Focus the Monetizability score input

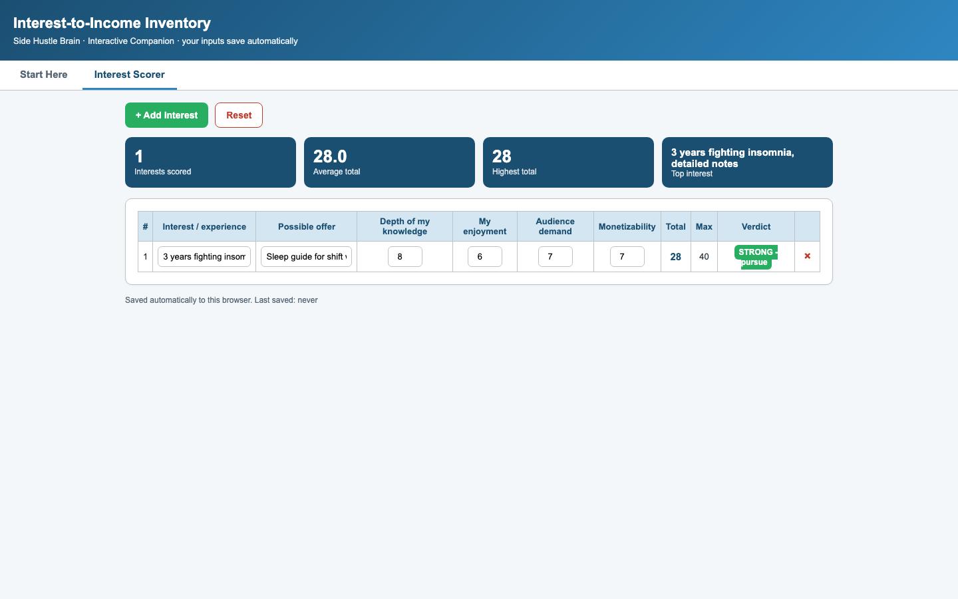[x=627, y=256]
